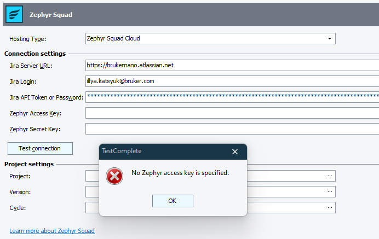Click the Zephyr Secret Key label
379x239 pixels.
(35, 130)
